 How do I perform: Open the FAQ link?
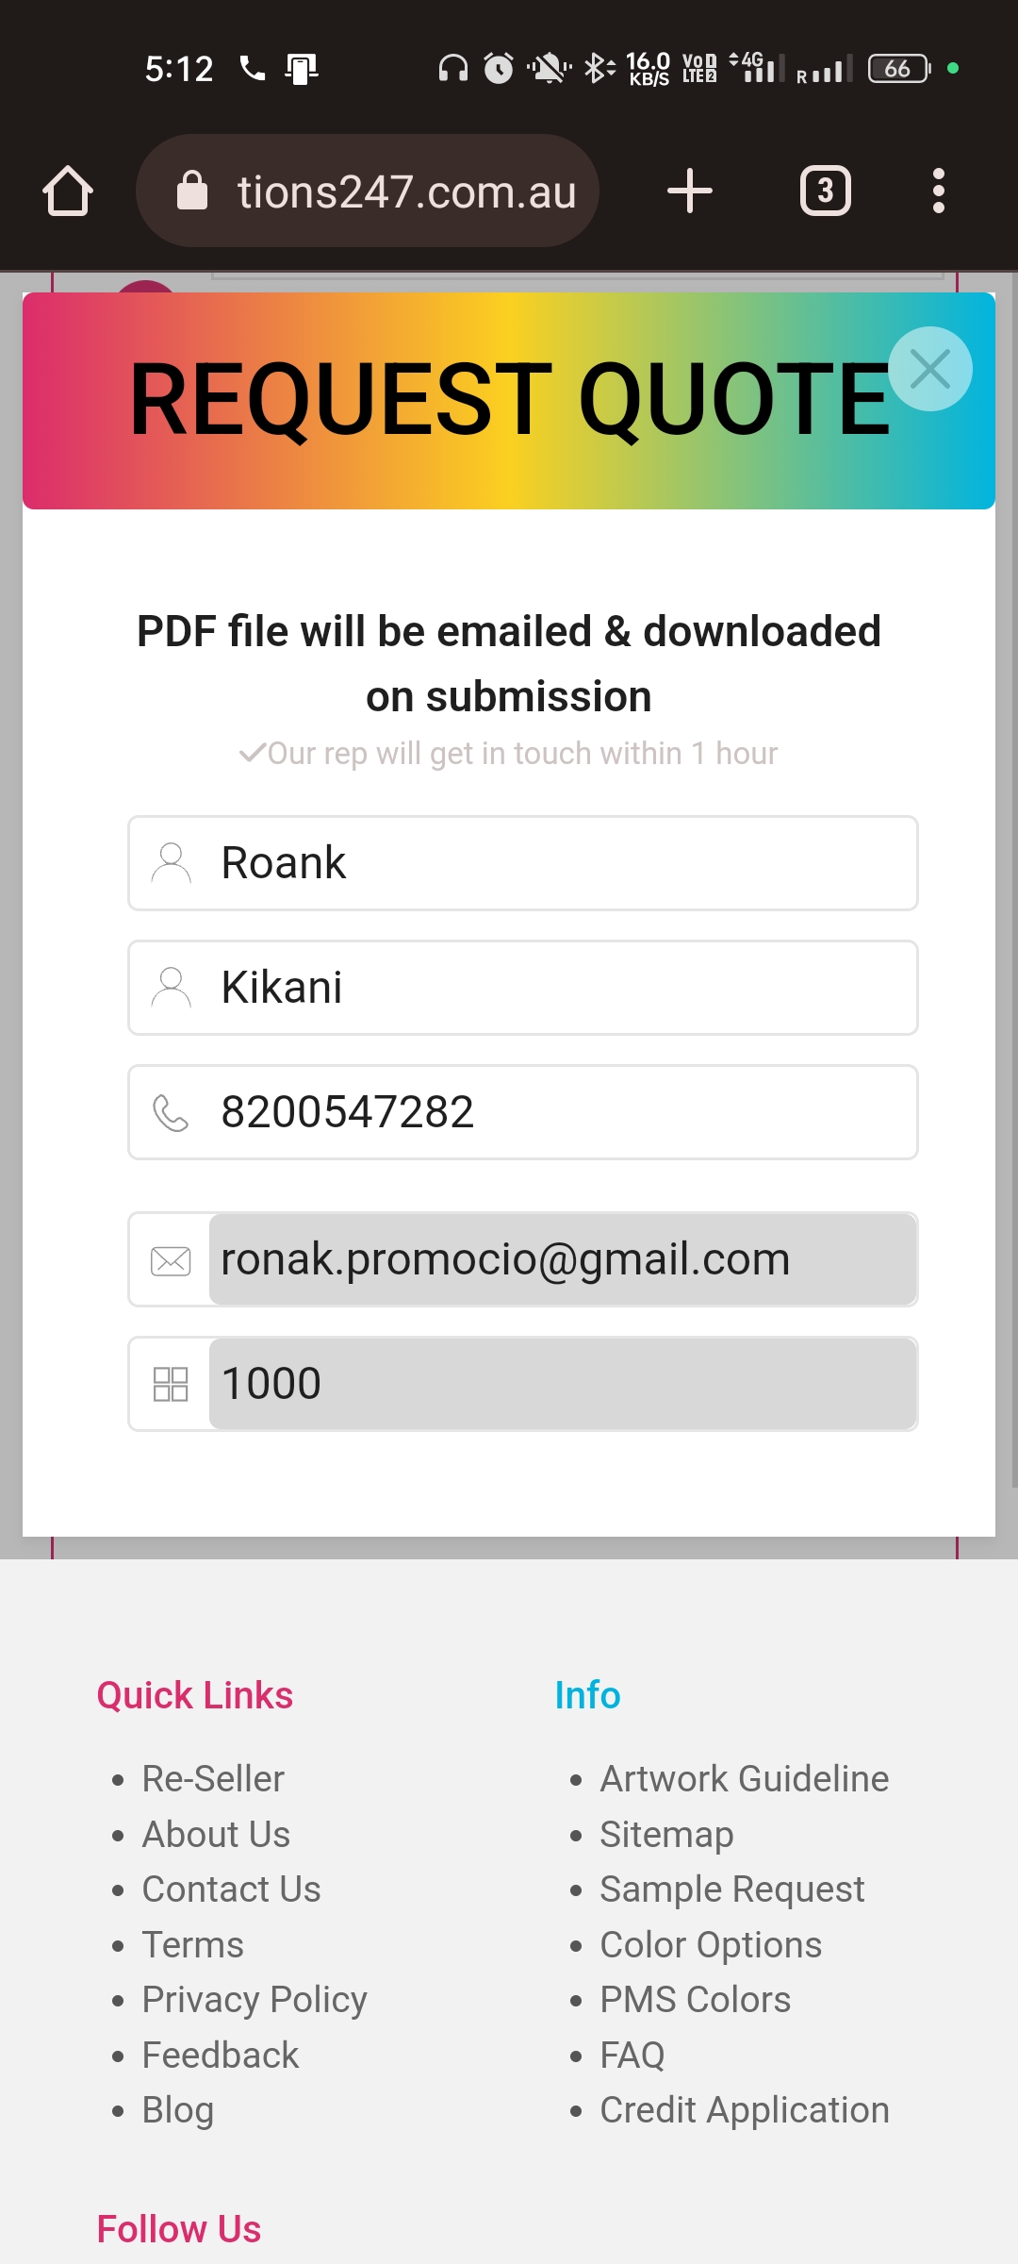pyautogui.click(x=632, y=2055)
